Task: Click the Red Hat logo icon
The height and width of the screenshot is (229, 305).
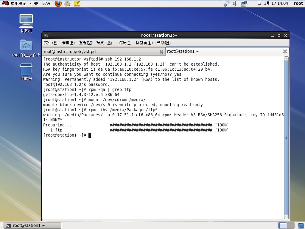Action: (5, 4)
